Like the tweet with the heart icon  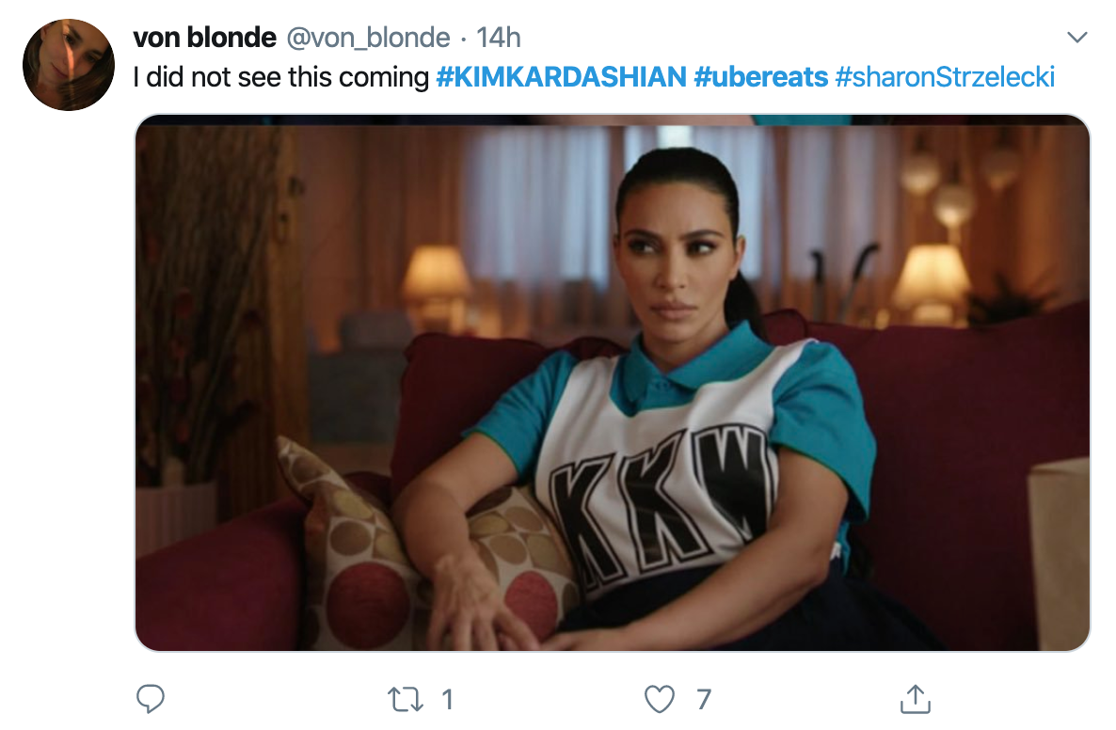click(x=659, y=699)
